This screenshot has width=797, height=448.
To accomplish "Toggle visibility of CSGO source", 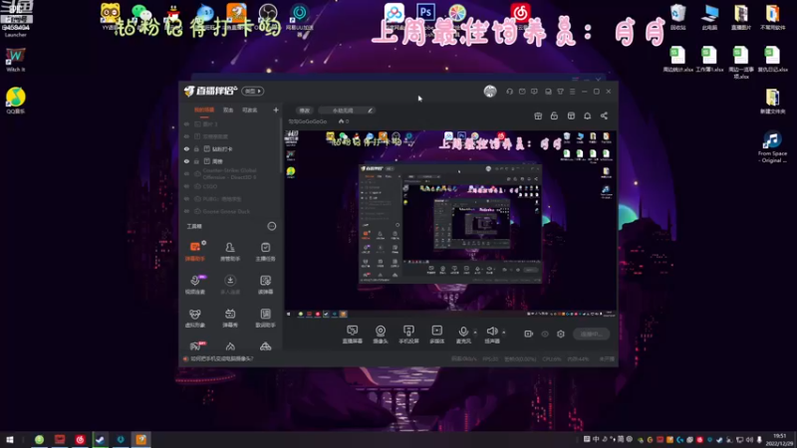I will click(x=186, y=186).
